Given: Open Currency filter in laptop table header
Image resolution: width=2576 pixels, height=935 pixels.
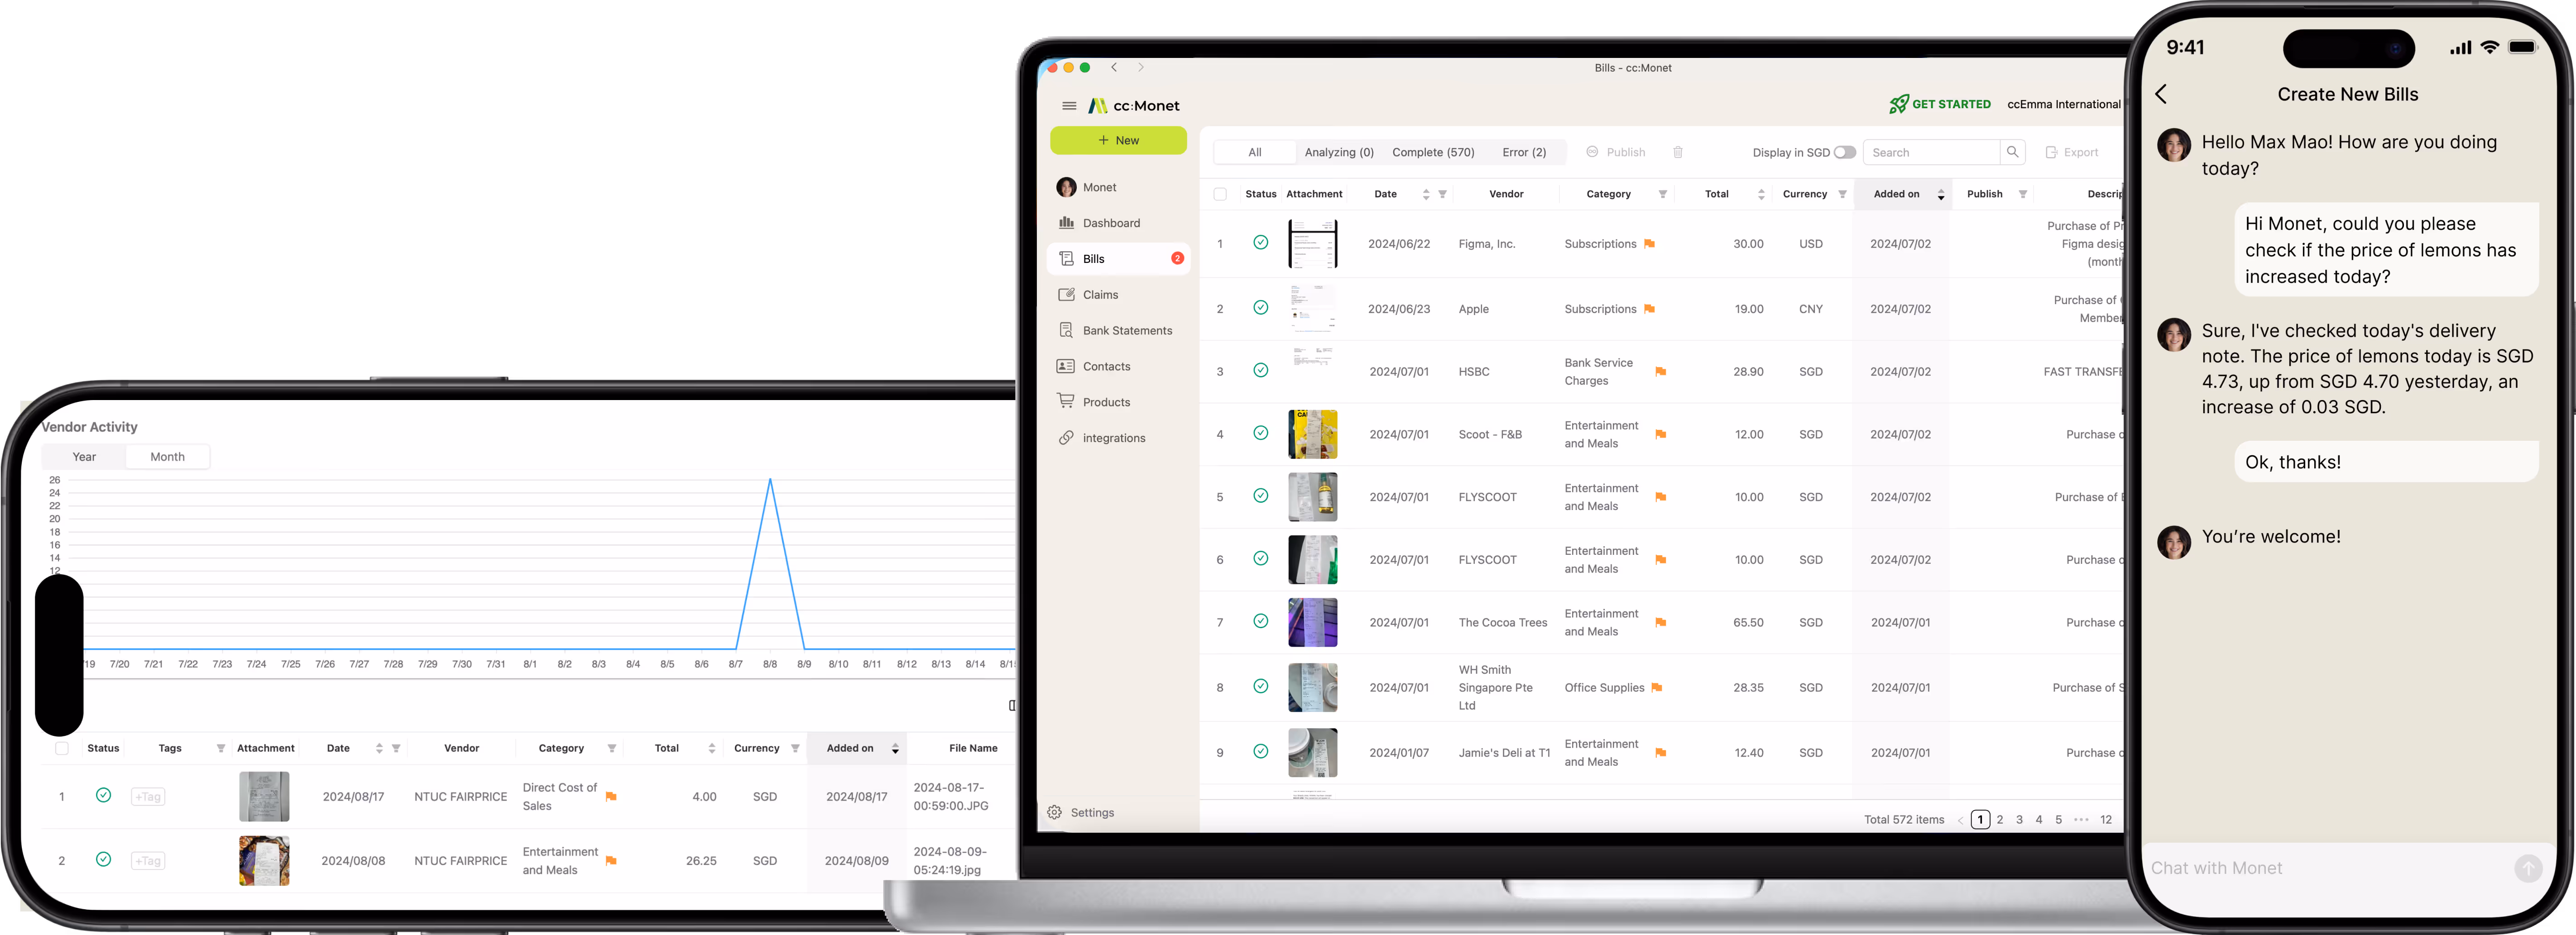Looking at the screenshot, I should point(1842,194).
